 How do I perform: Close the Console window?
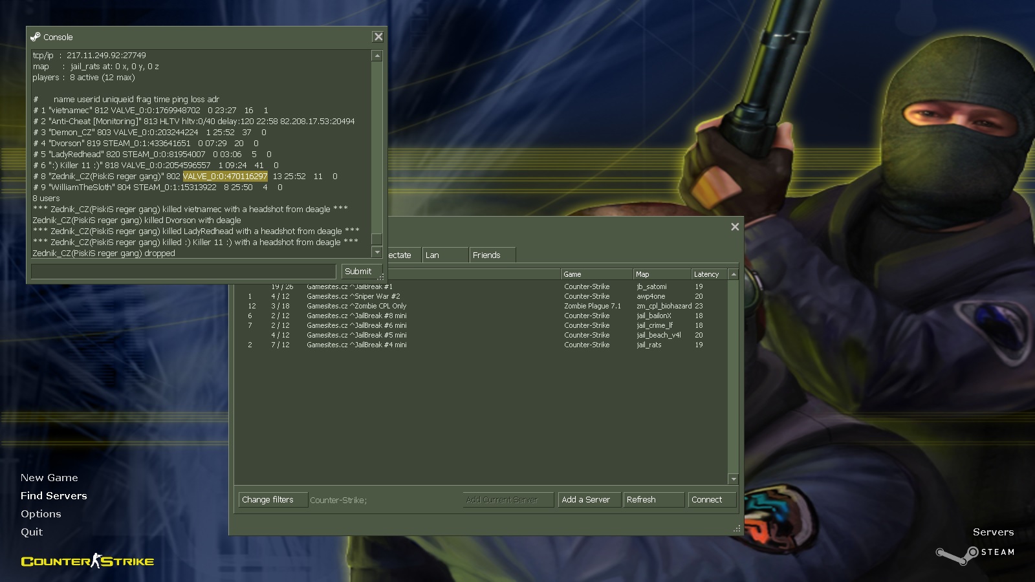pos(378,37)
